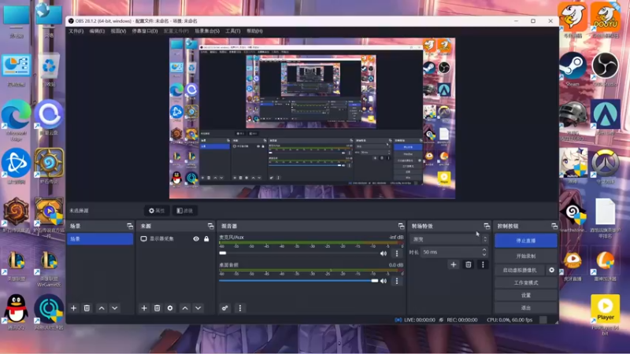The image size is (630, 354).
Task: Move scene down using the arrow
Action: pyautogui.click(x=114, y=308)
